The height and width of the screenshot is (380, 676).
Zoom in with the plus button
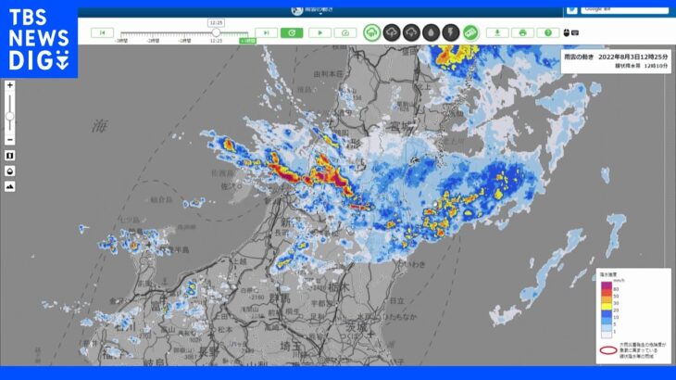[10, 85]
